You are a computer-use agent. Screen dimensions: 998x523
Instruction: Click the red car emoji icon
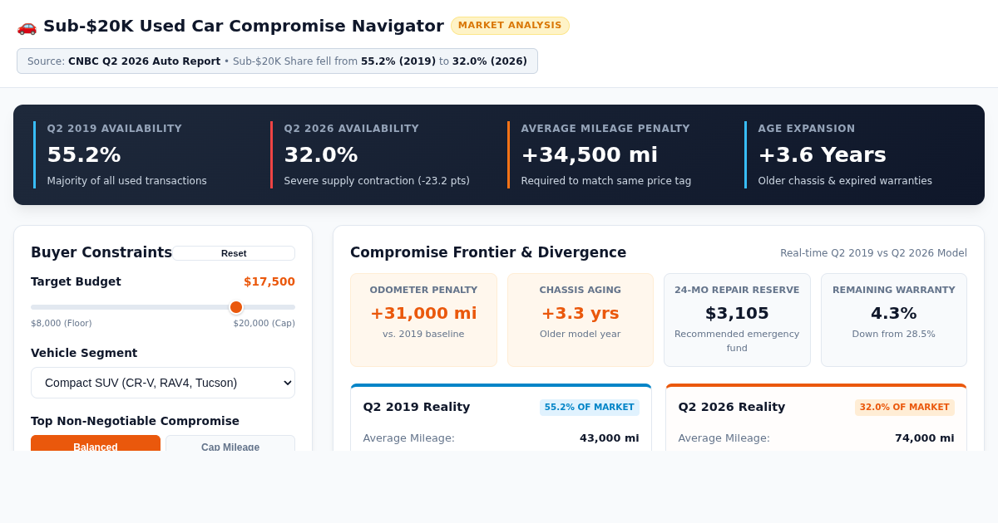tap(27, 26)
